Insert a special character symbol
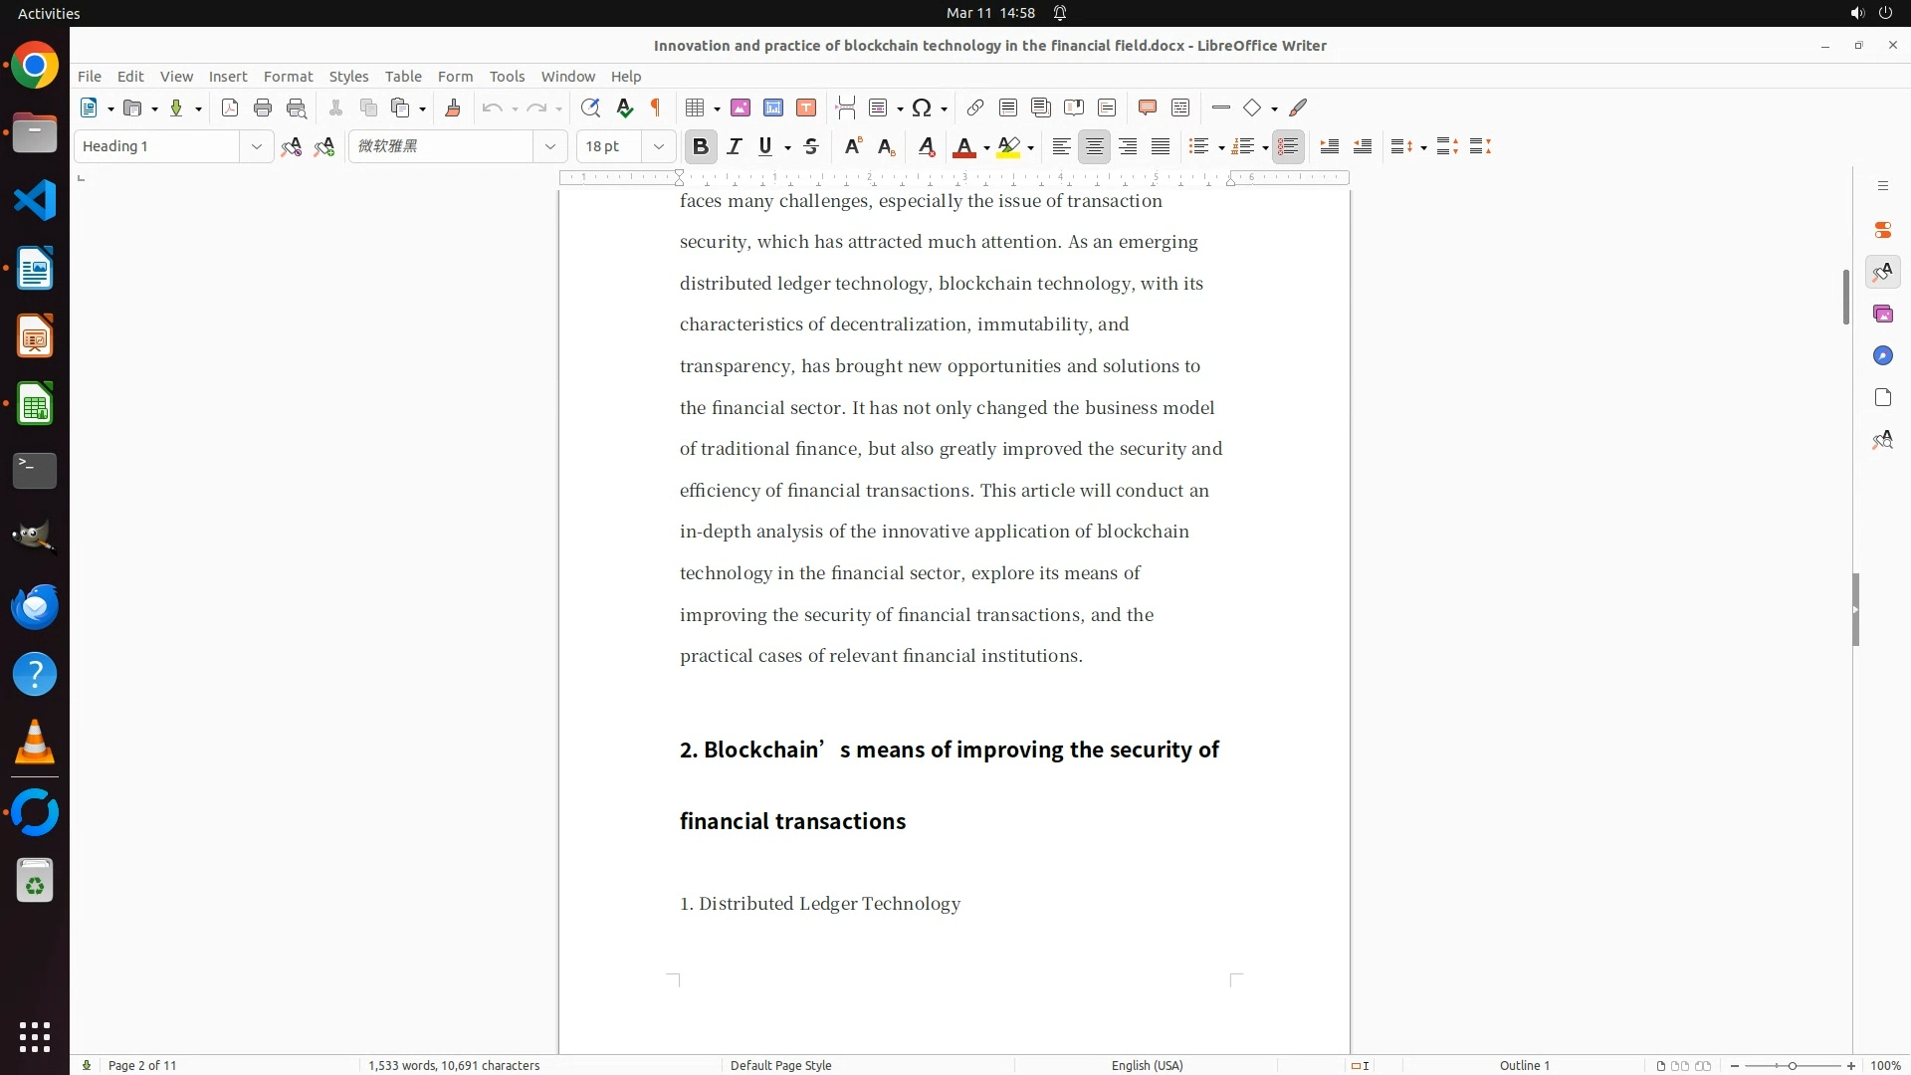Image resolution: width=1911 pixels, height=1075 pixels. click(922, 108)
